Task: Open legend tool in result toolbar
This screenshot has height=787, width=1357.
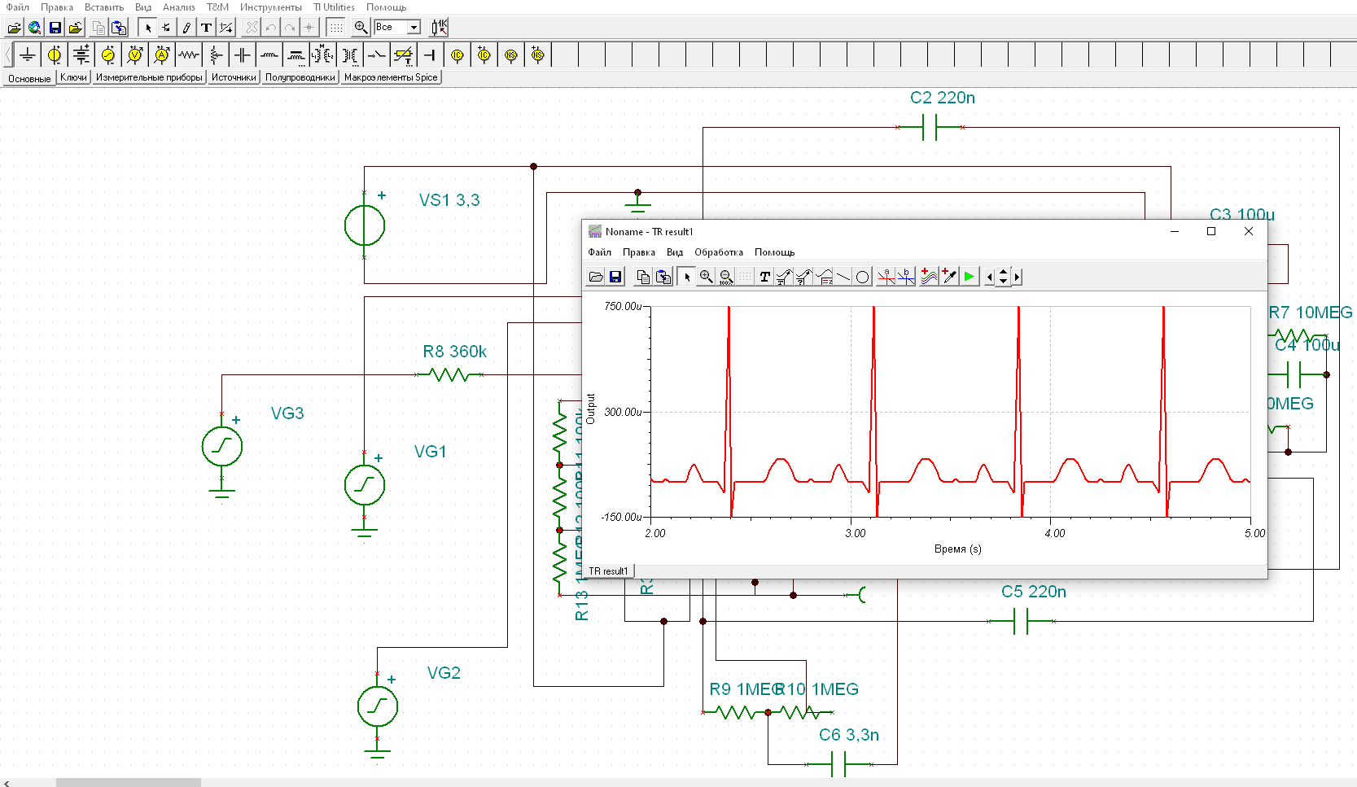Action: point(824,277)
